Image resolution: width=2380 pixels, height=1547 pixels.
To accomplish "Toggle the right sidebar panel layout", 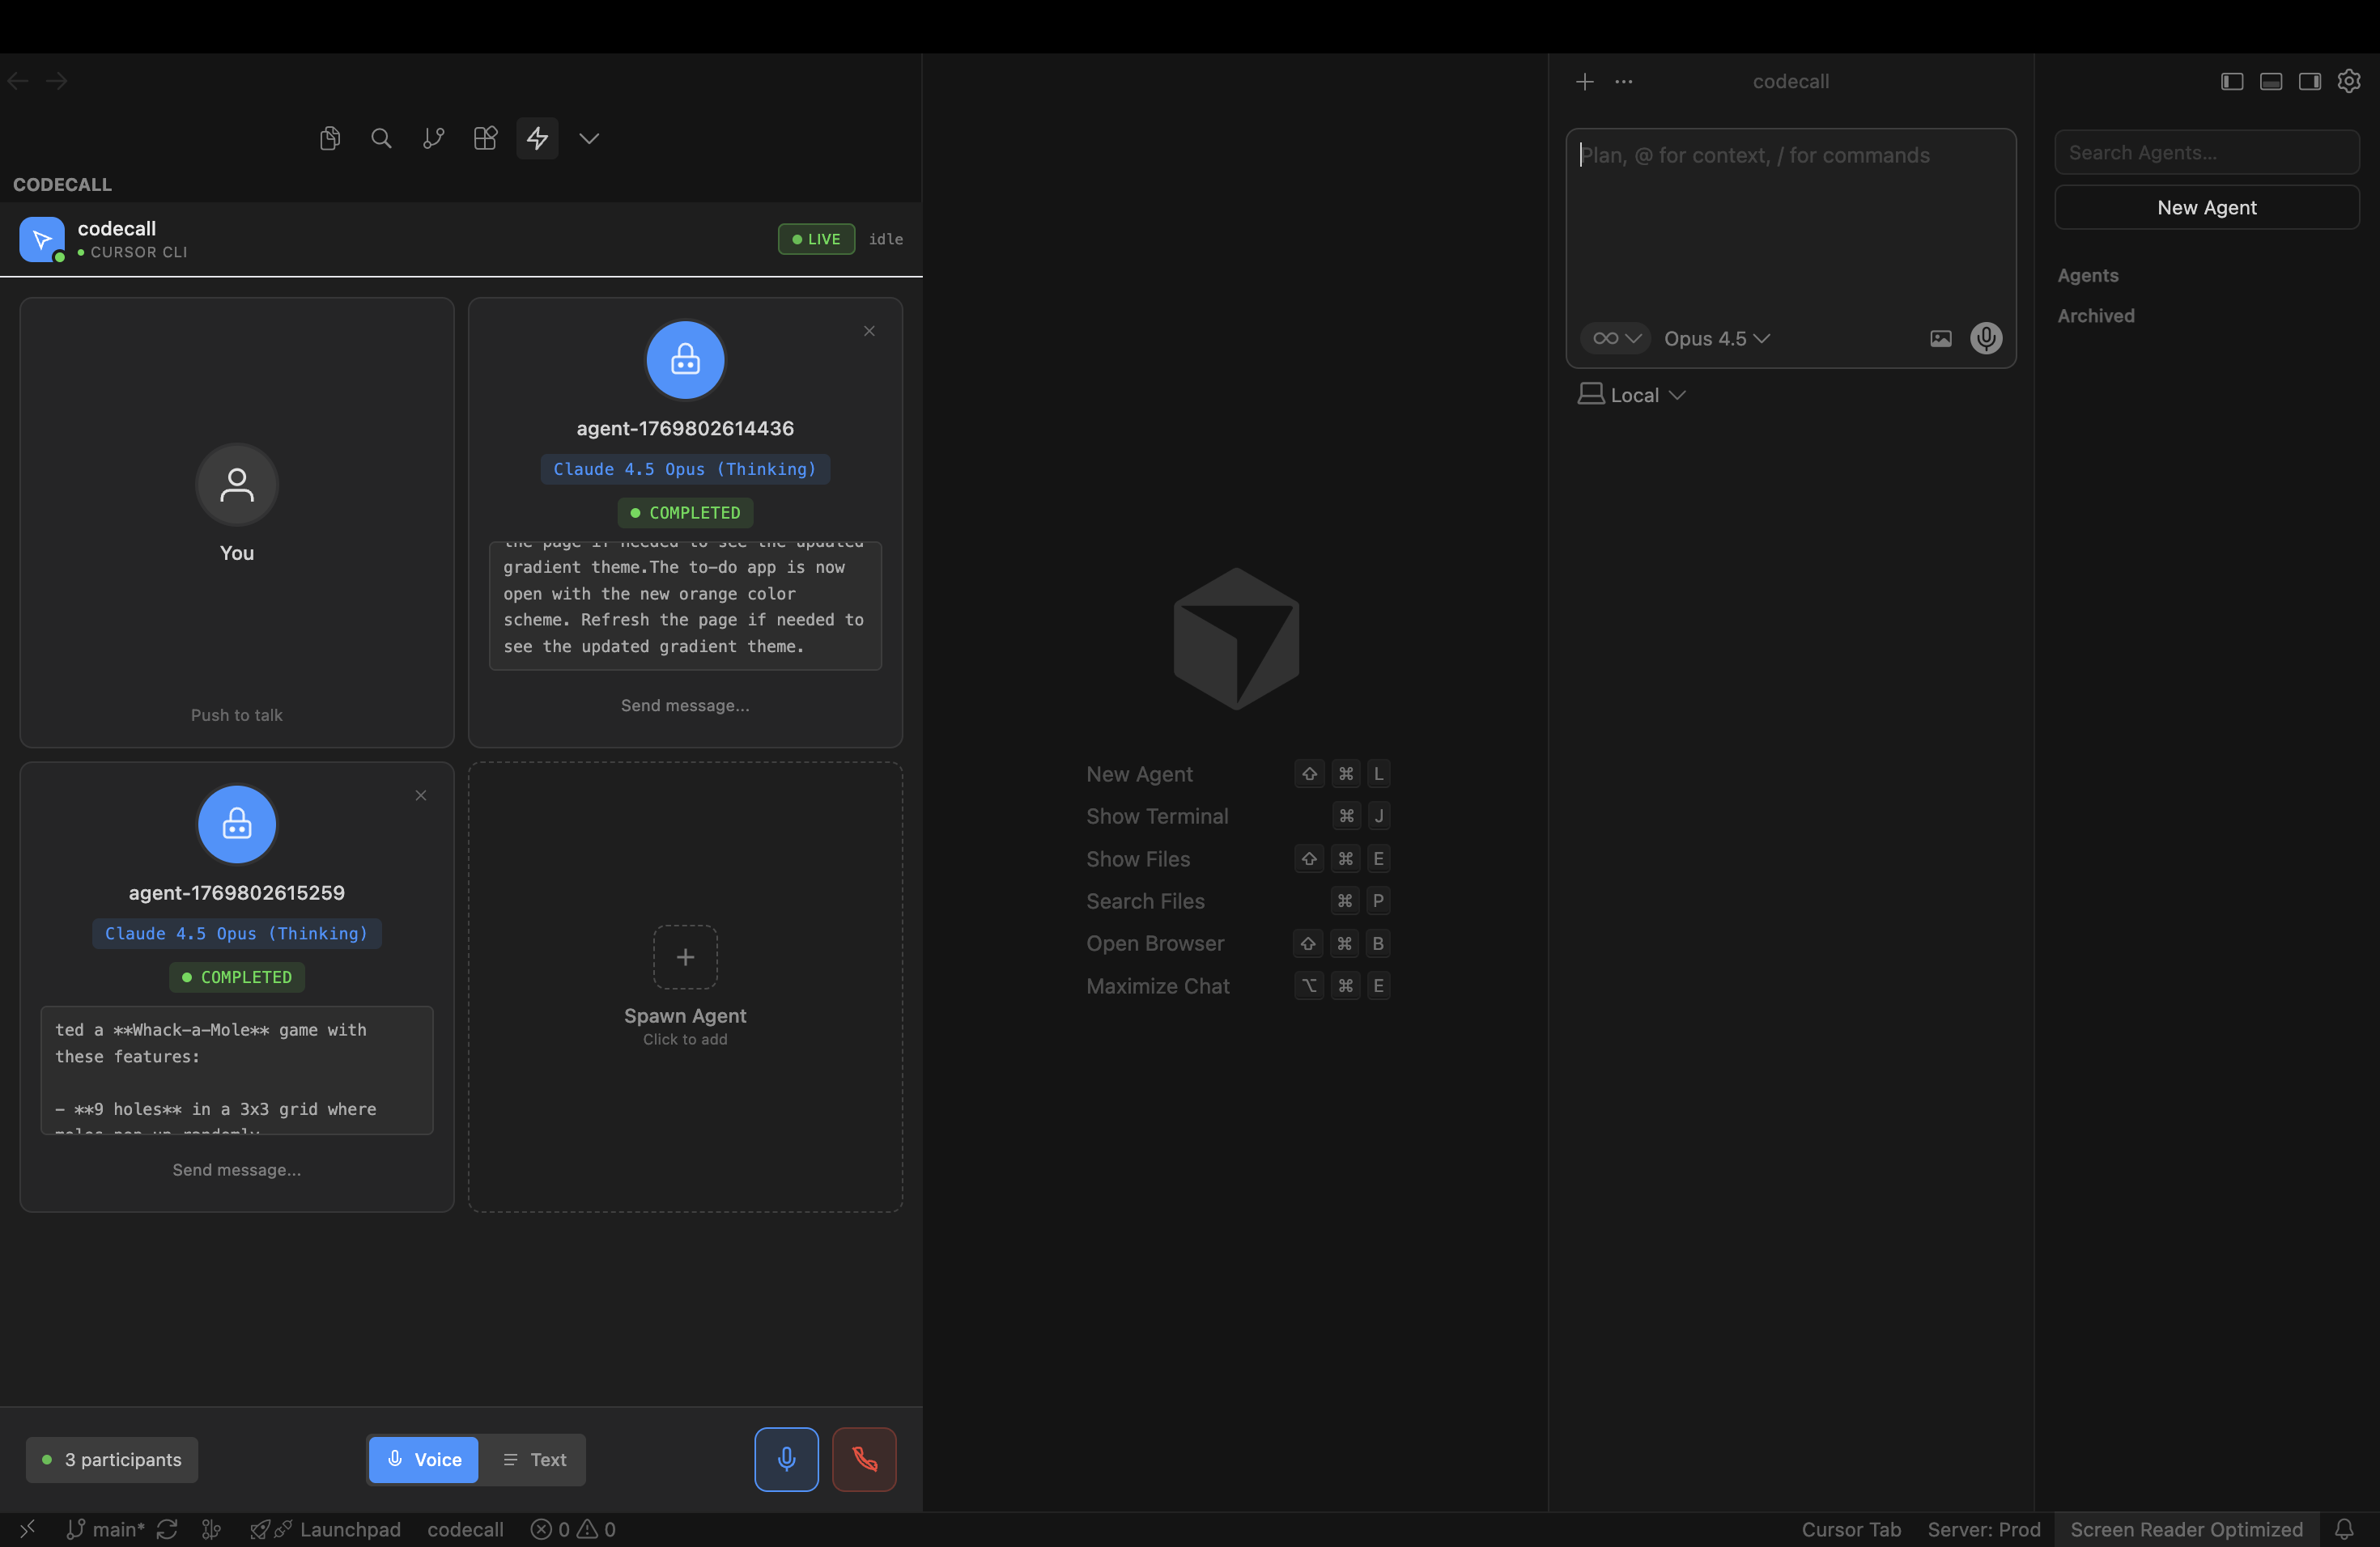I will [2310, 81].
